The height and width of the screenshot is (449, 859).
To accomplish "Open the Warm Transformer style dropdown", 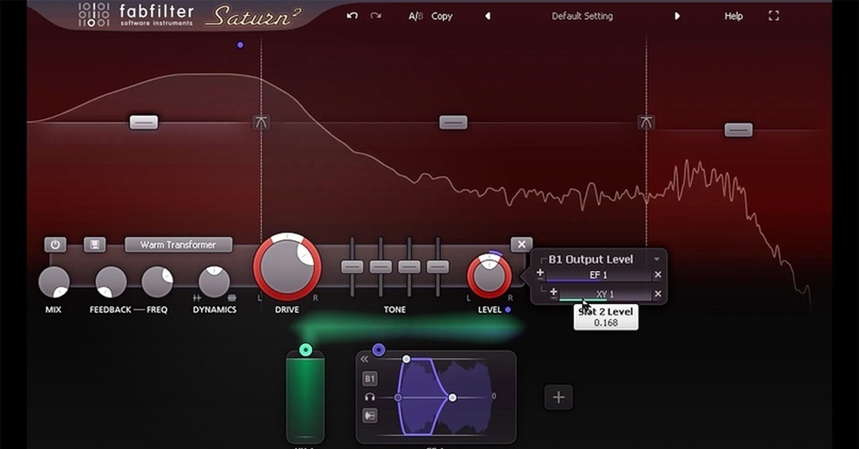I will coord(178,245).
